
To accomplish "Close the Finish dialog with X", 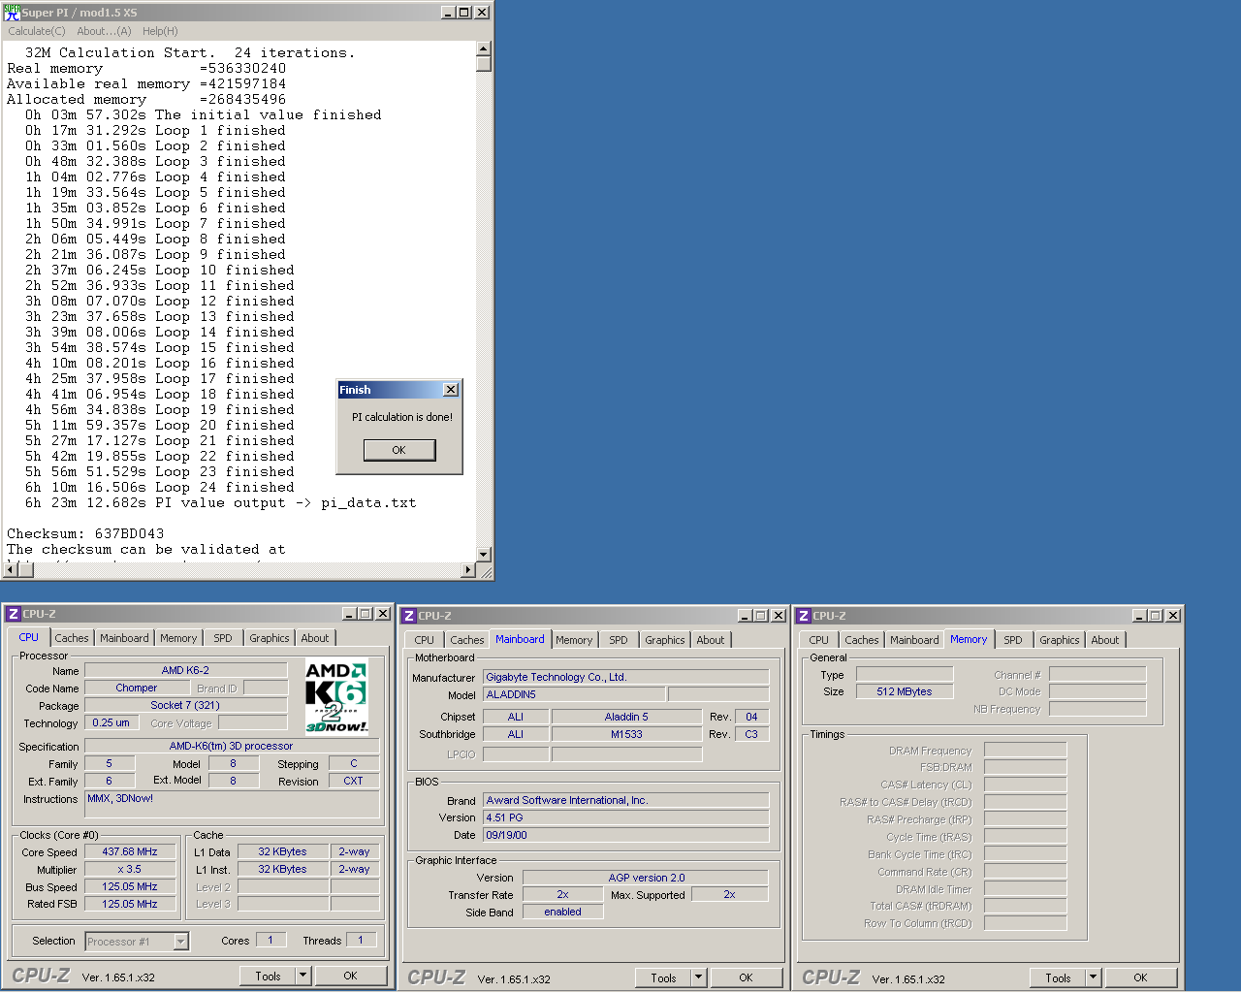I will [451, 389].
